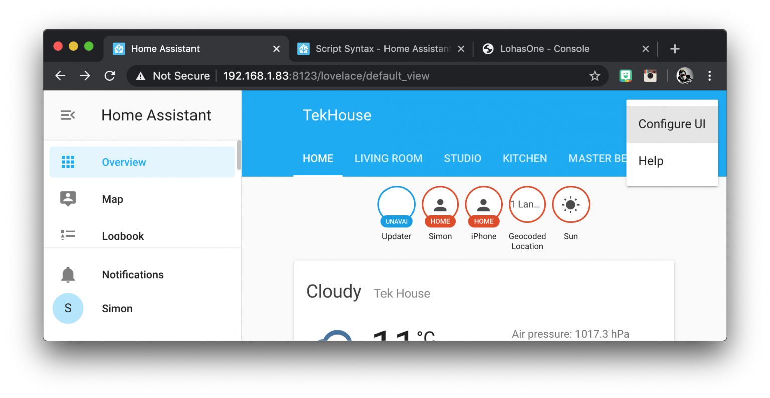Open the iPhone device tracker badge
The width and height of the screenshot is (770, 398).
point(483,205)
